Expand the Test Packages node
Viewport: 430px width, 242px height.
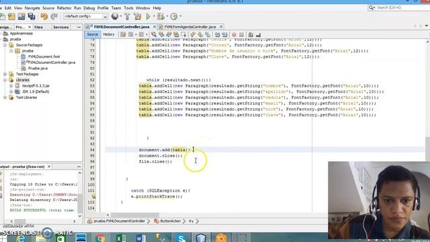5,74
